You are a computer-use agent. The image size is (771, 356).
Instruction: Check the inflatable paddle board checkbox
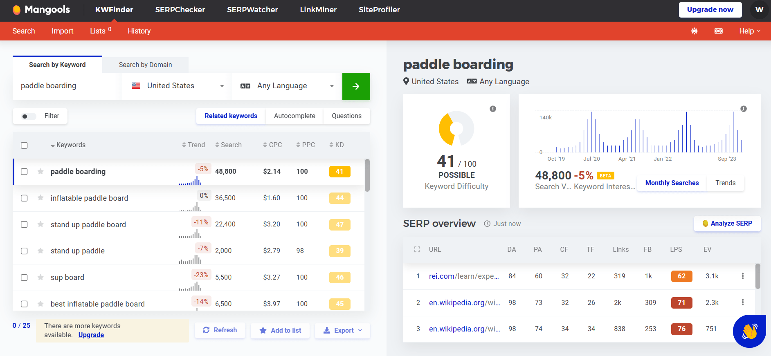pyautogui.click(x=24, y=198)
